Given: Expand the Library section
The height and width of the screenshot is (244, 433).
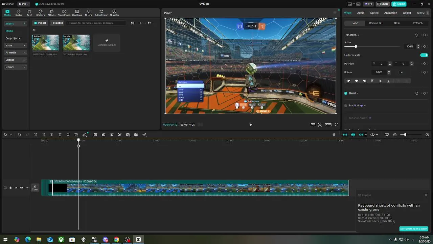Looking at the screenshot, I should point(15,67).
